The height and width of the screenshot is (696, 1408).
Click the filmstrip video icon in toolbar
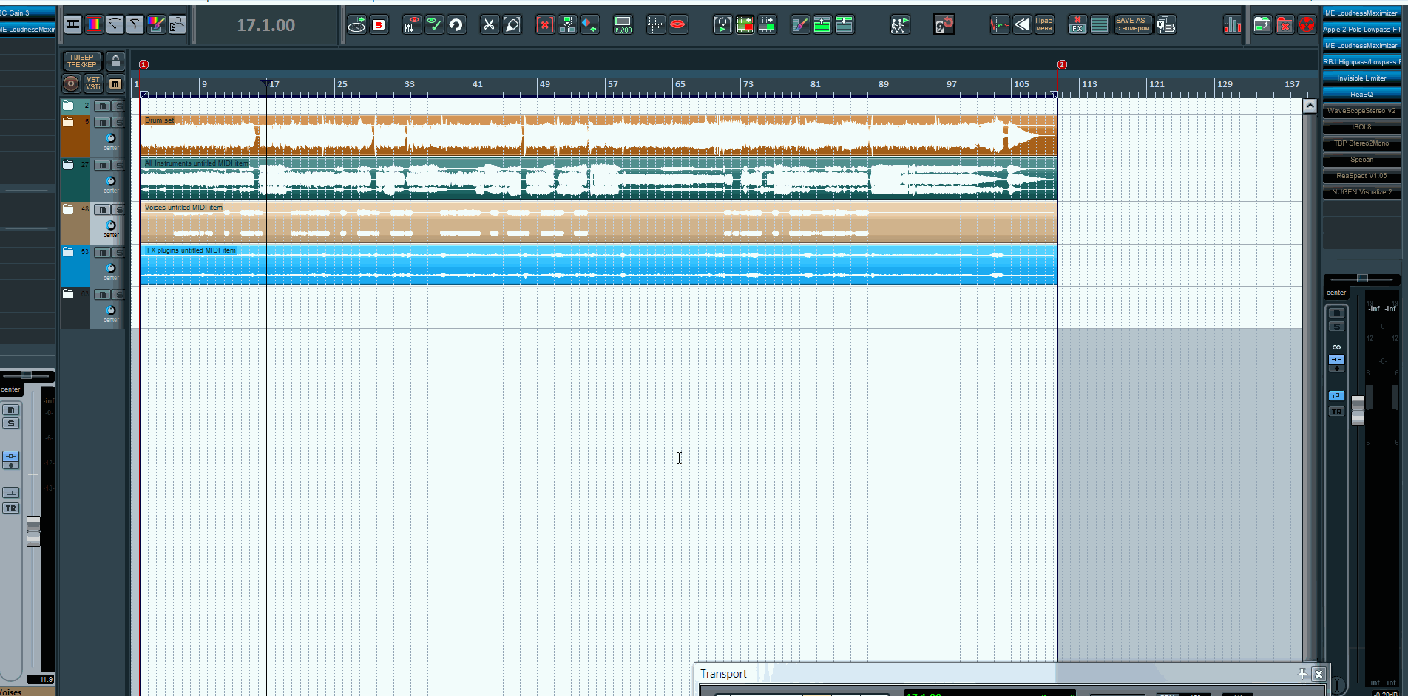73,24
